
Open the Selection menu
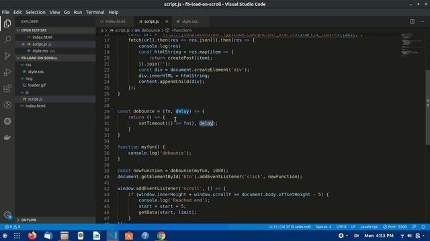36,12
